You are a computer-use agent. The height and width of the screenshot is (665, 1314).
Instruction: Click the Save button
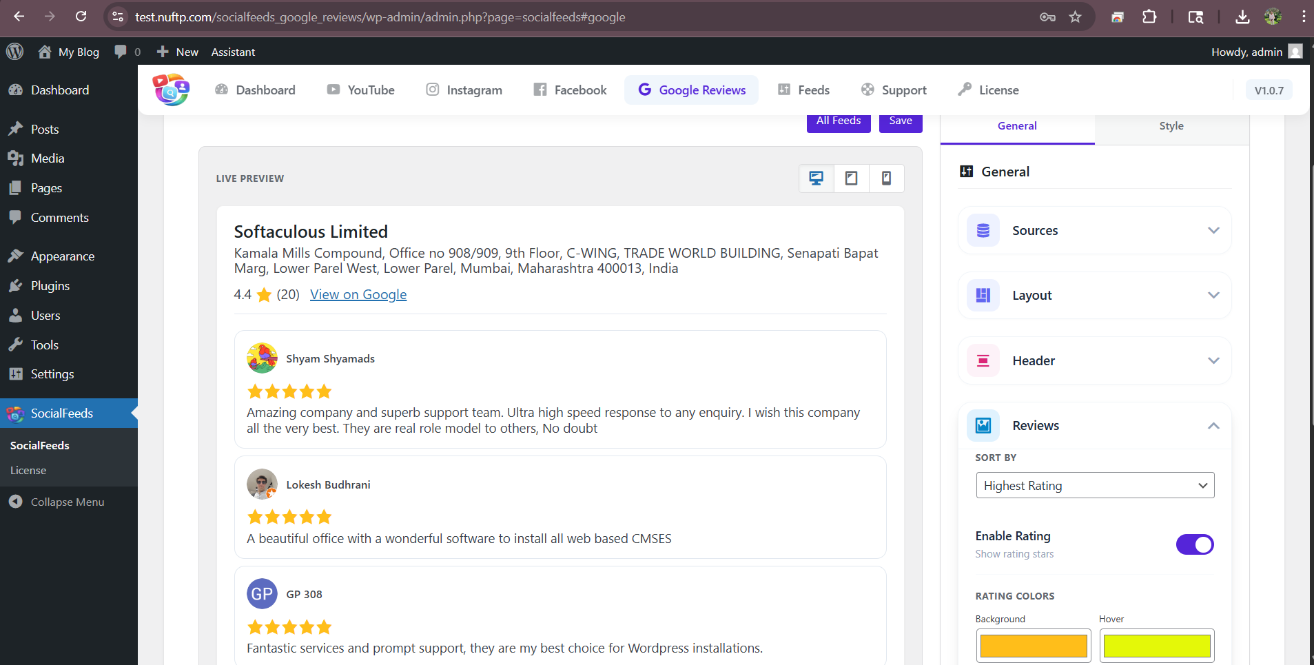(900, 121)
